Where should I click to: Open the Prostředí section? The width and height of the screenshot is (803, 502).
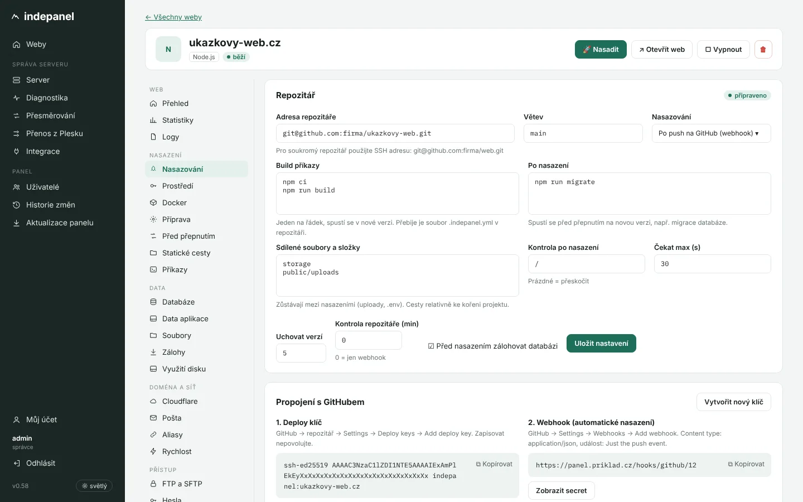(196, 186)
